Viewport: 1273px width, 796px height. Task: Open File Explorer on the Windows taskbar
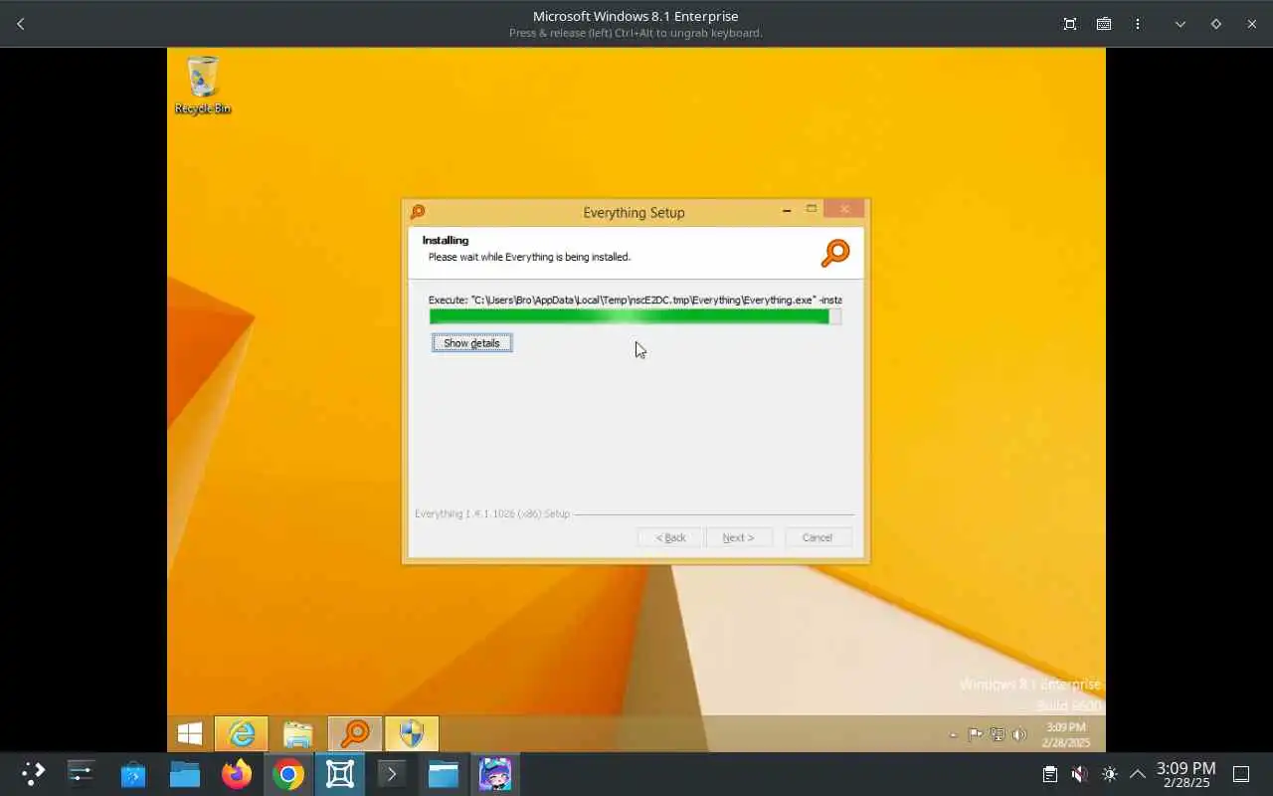298,734
